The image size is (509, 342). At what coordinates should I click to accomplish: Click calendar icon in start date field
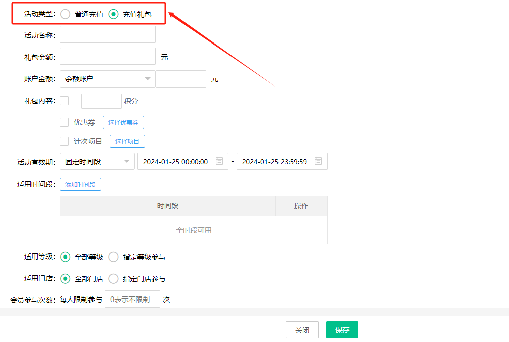click(x=219, y=161)
